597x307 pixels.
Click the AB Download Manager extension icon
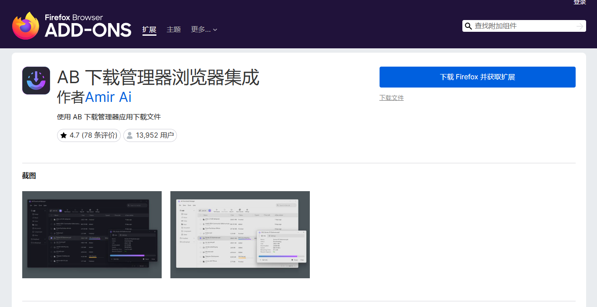click(36, 81)
